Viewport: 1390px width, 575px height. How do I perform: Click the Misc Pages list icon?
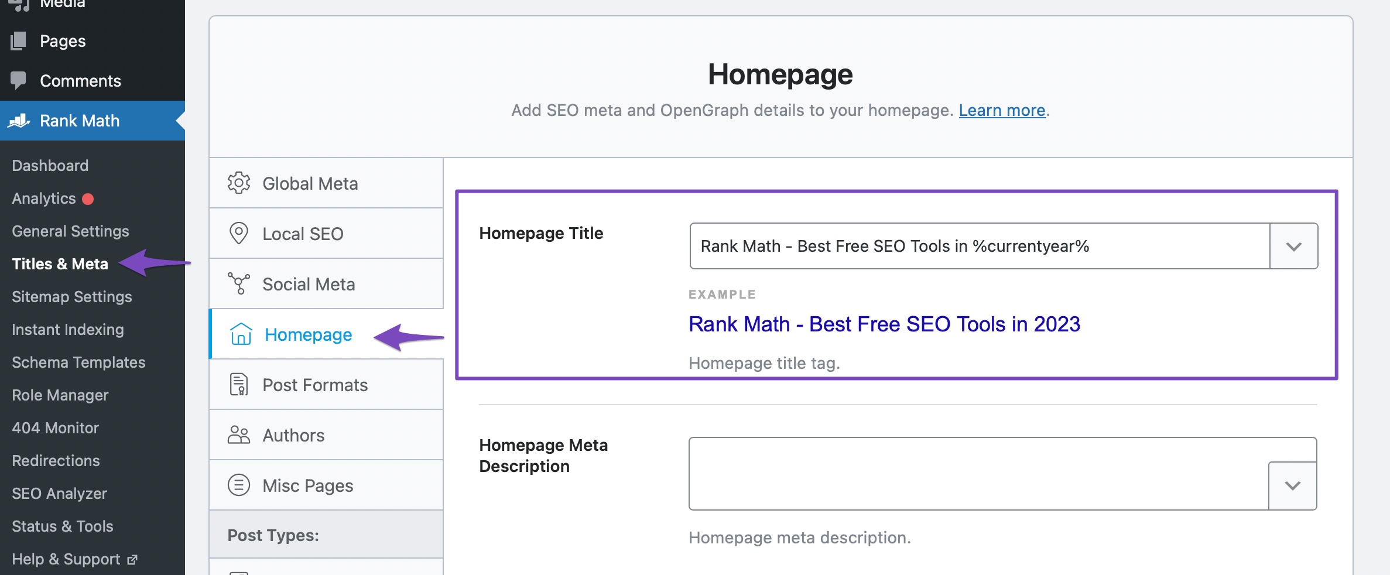tap(239, 485)
